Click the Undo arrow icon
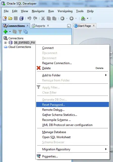The width and height of the screenshot is (113, 162). pos(29,19)
